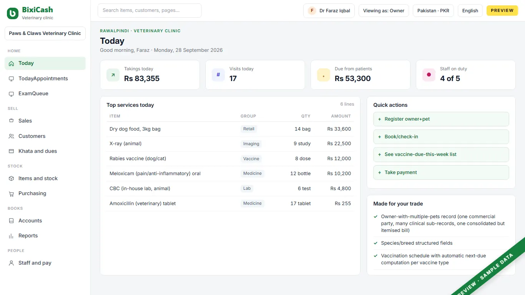
Task: Click the Take payment quick action
Action: pyautogui.click(x=441, y=172)
